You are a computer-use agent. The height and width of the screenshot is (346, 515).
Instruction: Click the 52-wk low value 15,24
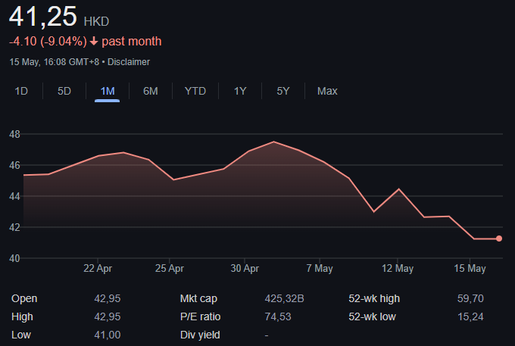(x=470, y=316)
